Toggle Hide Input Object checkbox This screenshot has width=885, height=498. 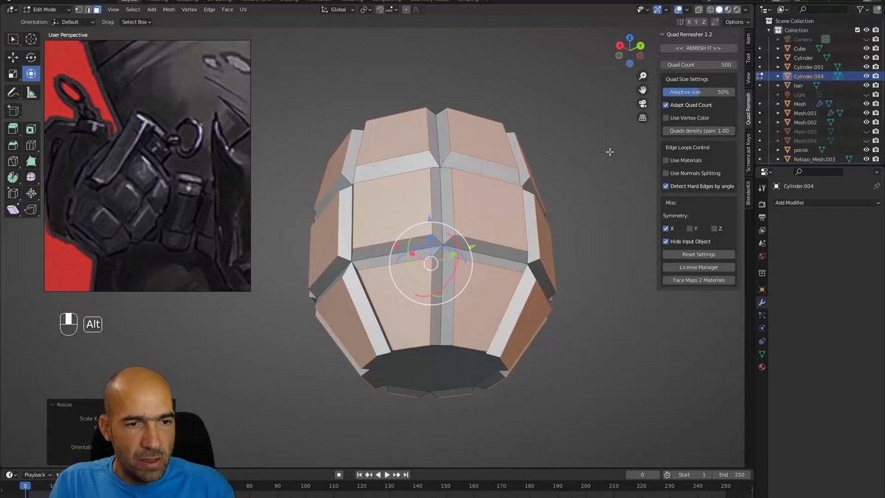[666, 241]
